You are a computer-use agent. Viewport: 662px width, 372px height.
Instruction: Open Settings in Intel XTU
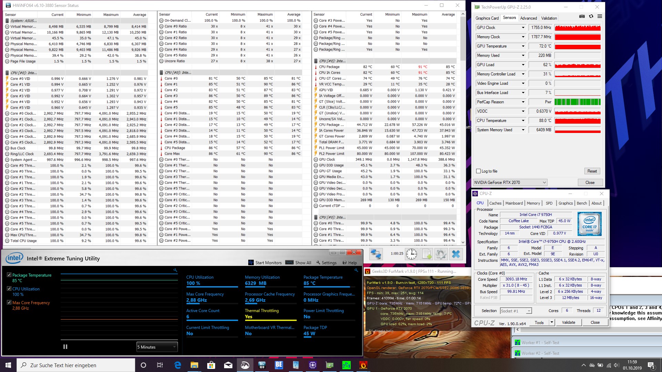coord(326,262)
